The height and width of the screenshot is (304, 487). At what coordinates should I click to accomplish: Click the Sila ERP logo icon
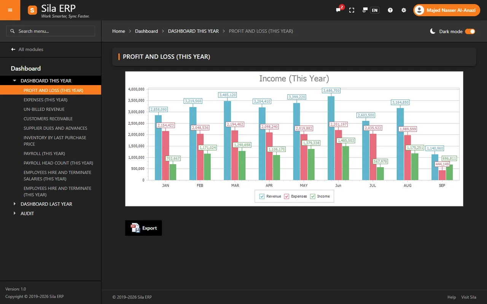(32, 10)
